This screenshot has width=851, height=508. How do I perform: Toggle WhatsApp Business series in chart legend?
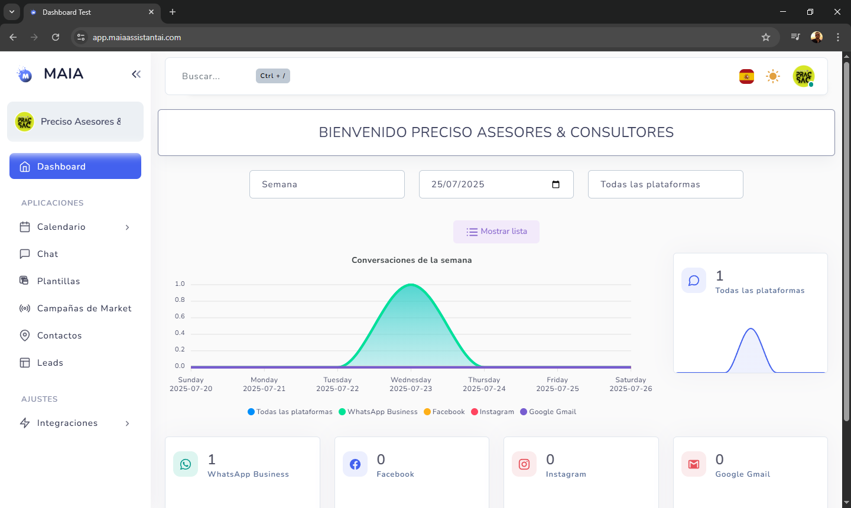tap(378, 412)
